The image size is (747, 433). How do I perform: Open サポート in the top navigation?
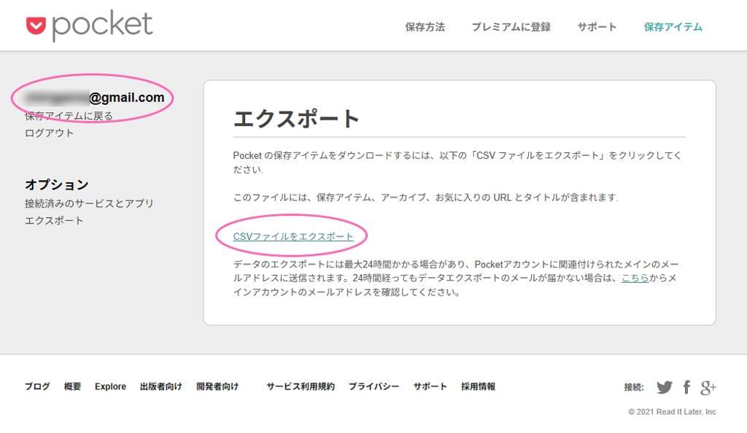(597, 27)
